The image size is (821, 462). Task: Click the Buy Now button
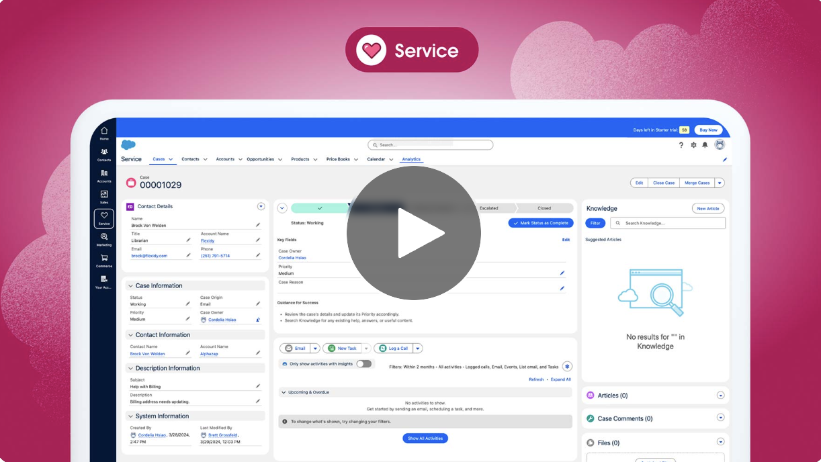(708, 130)
